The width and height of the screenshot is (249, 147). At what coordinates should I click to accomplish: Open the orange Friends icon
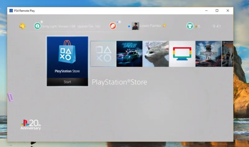coord(113,26)
